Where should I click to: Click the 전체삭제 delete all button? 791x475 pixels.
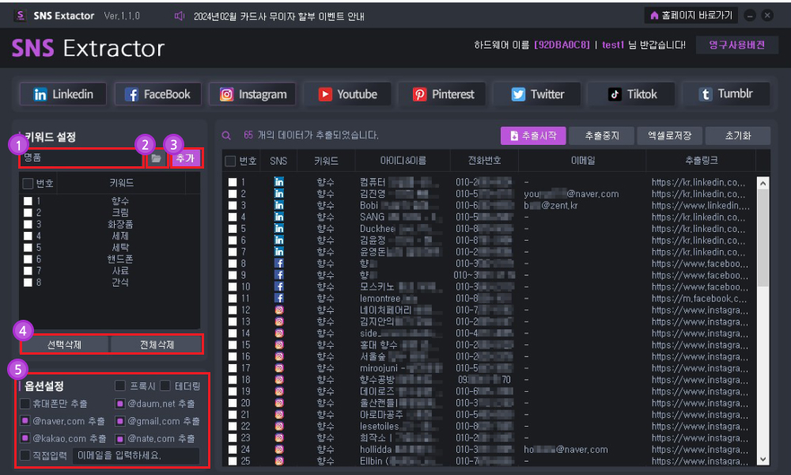[x=157, y=344]
